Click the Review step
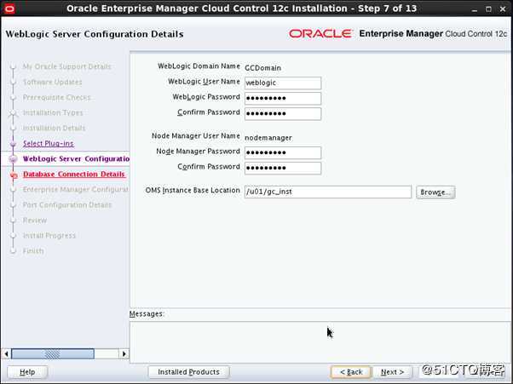The width and height of the screenshot is (513, 384). (35, 221)
